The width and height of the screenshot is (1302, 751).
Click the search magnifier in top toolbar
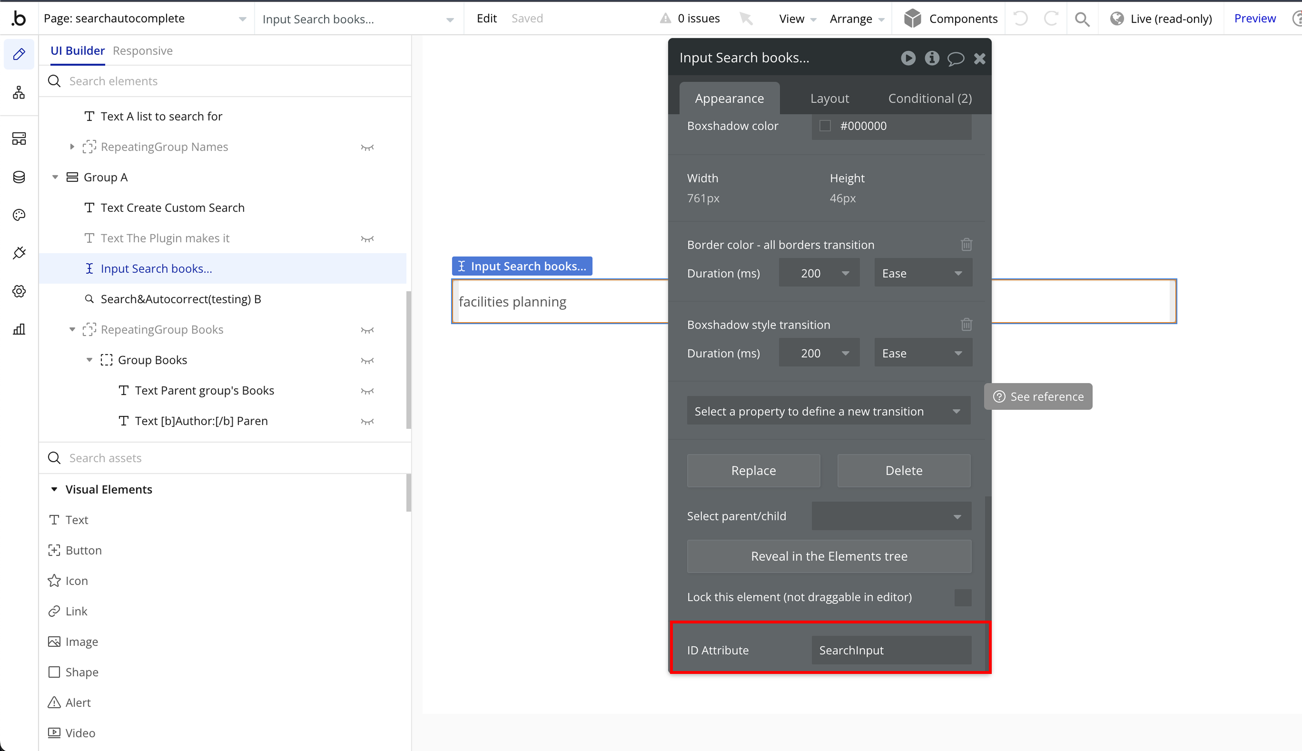(1082, 19)
